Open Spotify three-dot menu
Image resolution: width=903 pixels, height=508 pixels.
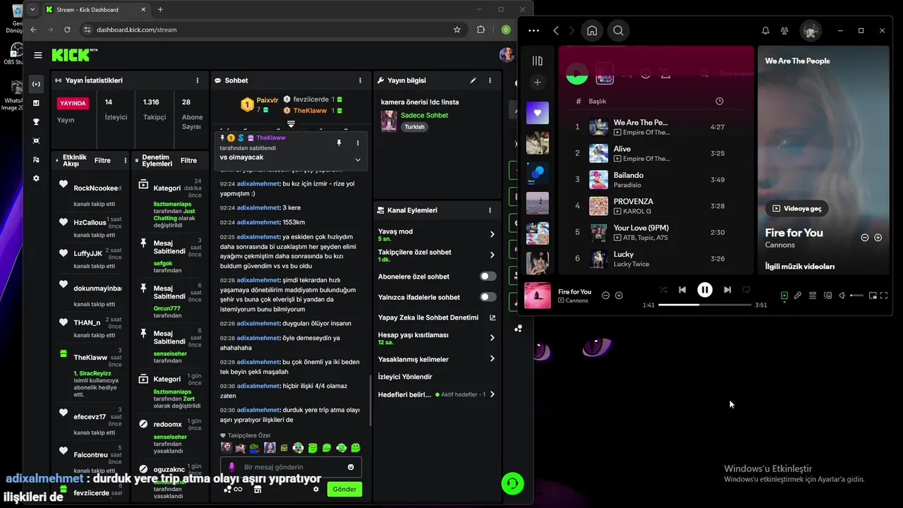tap(533, 30)
